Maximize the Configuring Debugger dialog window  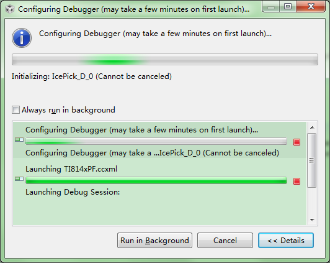click(288, 6)
